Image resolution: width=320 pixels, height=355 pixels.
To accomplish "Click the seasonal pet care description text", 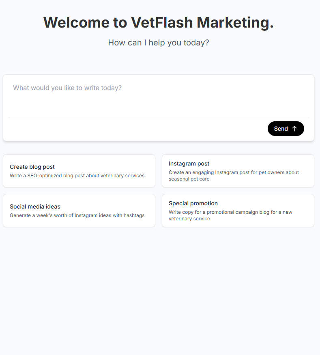I will pyautogui.click(x=234, y=176).
